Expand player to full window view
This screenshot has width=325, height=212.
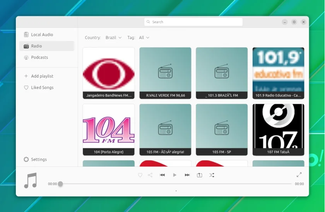point(299,175)
